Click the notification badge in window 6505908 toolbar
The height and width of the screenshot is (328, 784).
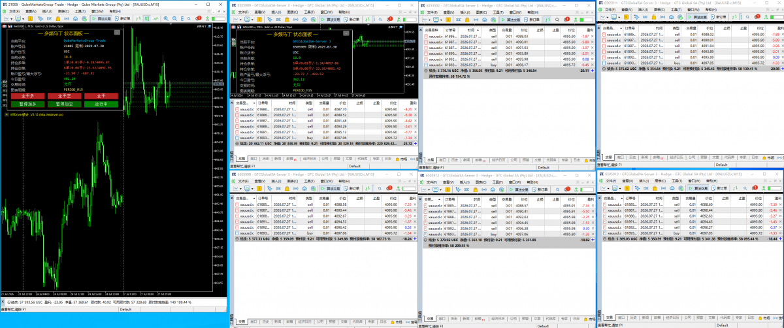click(x=389, y=189)
